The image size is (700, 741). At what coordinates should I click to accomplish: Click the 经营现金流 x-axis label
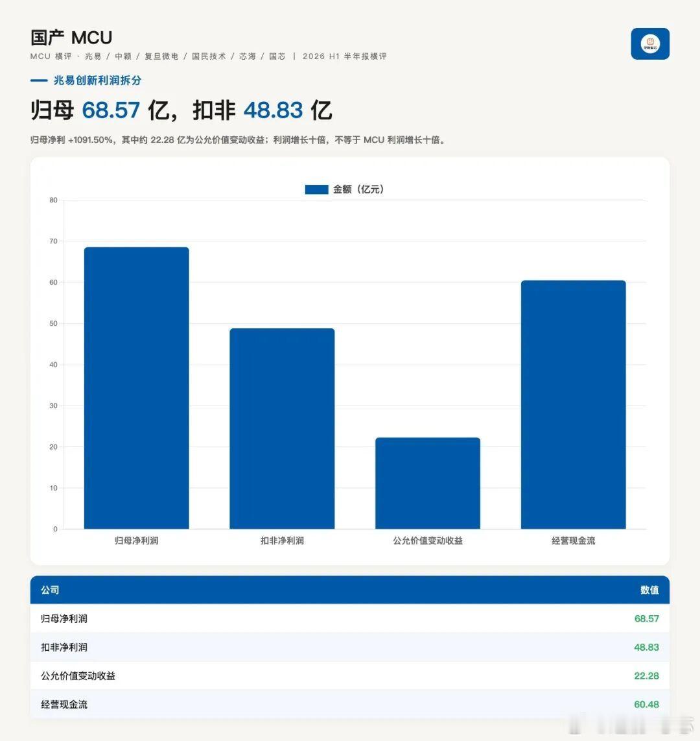point(573,541)
